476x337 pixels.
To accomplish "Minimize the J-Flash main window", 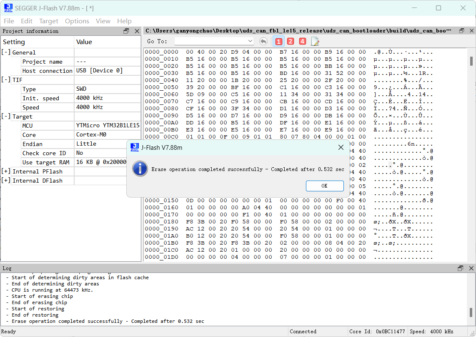I will [x=414, y=8].
